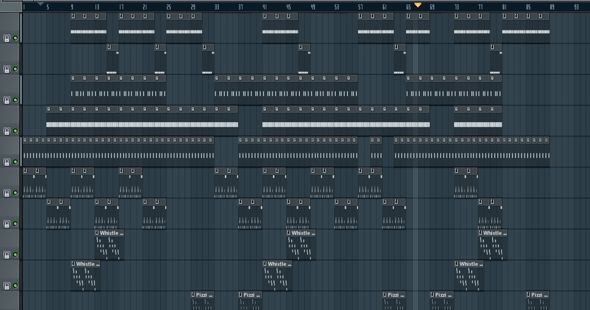Open the menu icon of the Whistle clip at bar 73

click(457, 264)
